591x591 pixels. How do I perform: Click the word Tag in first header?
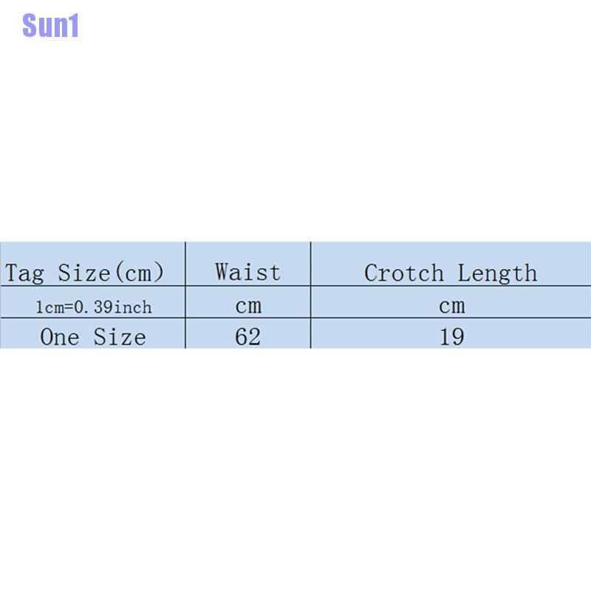[x=26, y=273]
